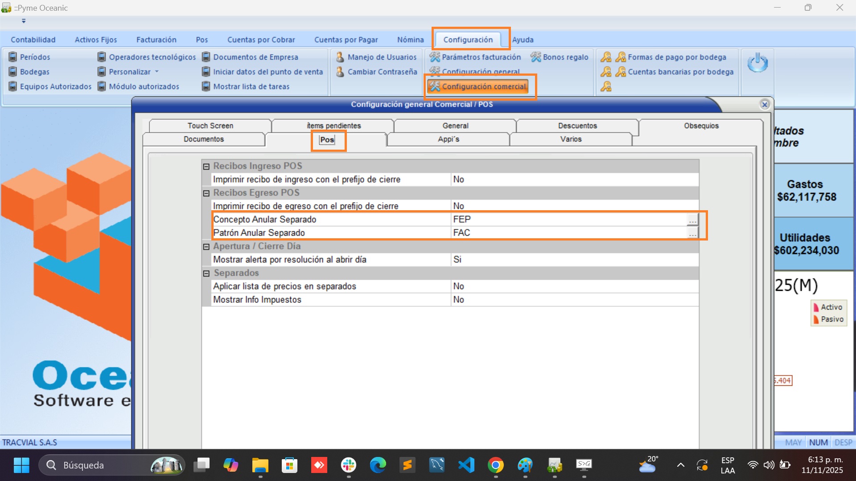Screen dimensions: 856x481
Task: Collapse Recibos Egreso POS group
Action: pos(206,193)
